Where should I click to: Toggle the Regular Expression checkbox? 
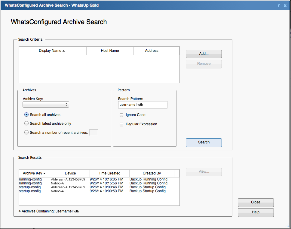(121, 124)
